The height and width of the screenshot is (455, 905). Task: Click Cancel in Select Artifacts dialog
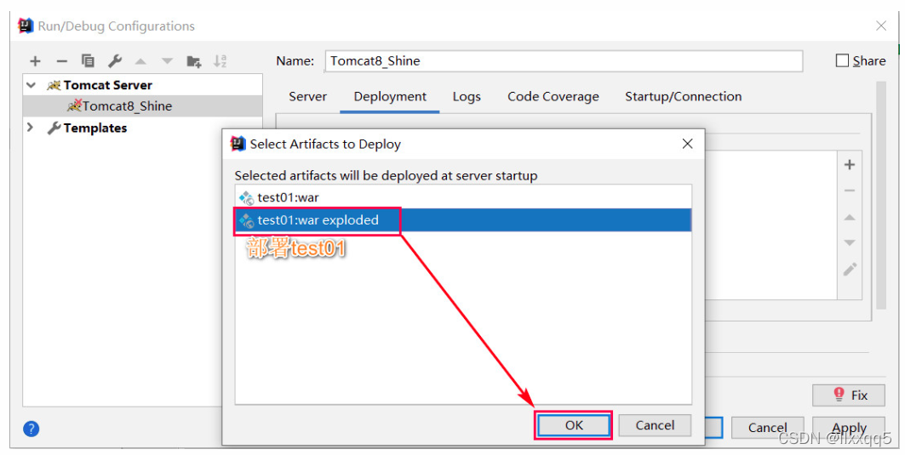(x=655, y=425)
